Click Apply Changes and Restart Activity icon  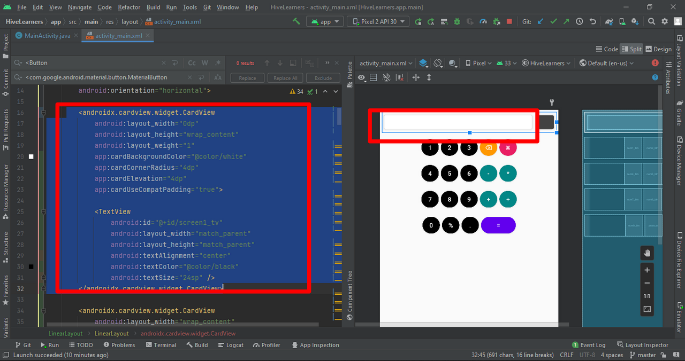coord(431,21)
